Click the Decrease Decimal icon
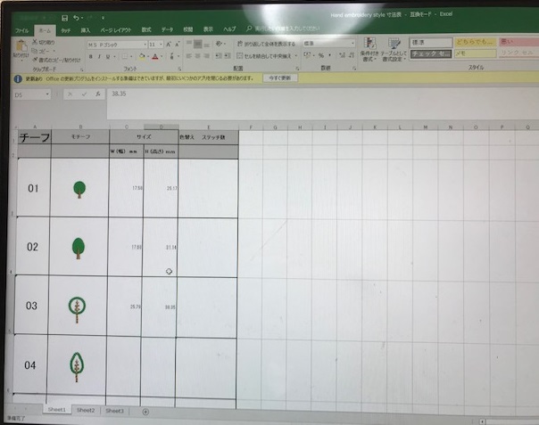The height and width of the screenshot is (425, 539). (352, 55)
